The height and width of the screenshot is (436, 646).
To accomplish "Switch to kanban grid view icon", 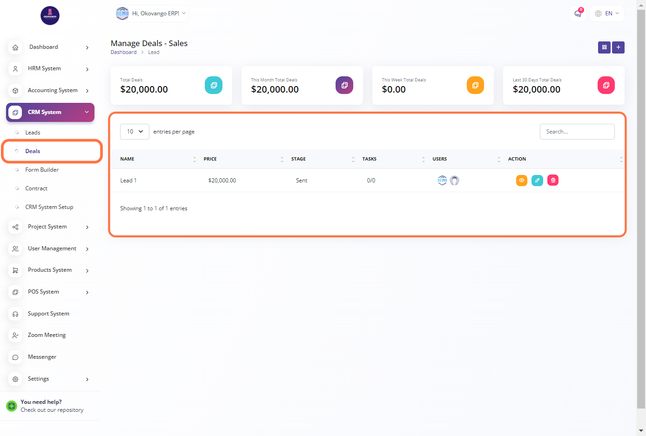I will 604,47.
